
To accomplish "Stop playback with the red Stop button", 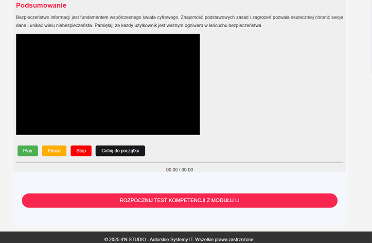I will [81, 151].
